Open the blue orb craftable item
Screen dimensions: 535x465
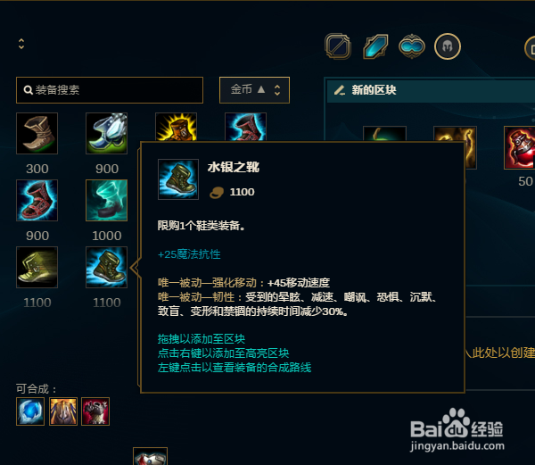tap(30, 411)
